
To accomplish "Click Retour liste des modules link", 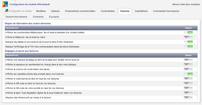I will [186, 5].
